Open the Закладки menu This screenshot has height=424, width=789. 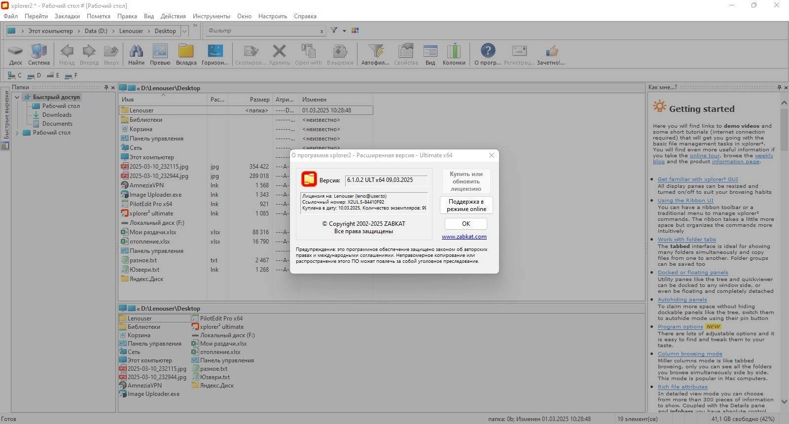(67, 16)
